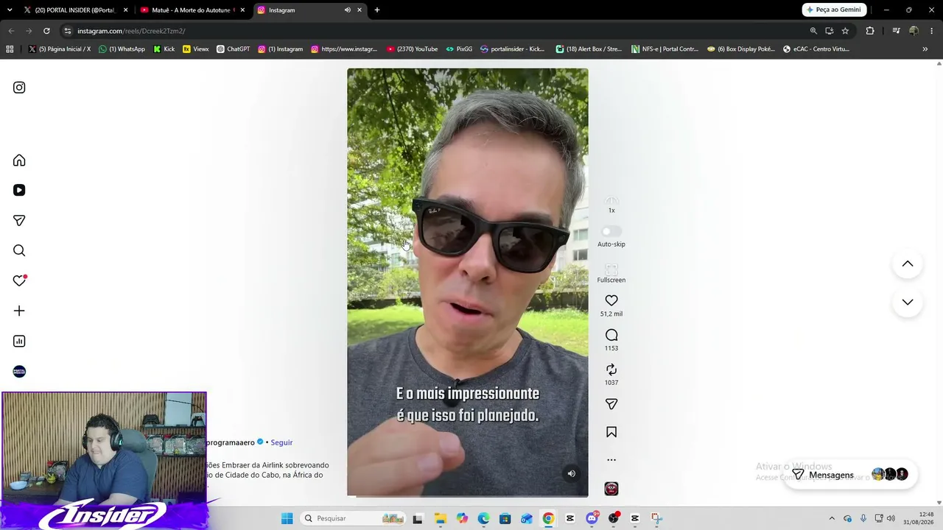Open the programaaero profile link
This screenshot has height=530, width=943.
click(231, 442)
